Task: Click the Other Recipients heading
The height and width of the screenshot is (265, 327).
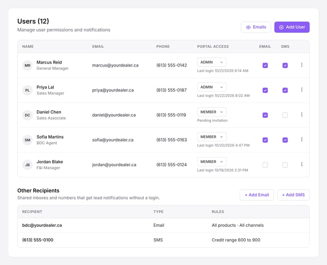Action: pyautogui.click(x=39, y=191)
